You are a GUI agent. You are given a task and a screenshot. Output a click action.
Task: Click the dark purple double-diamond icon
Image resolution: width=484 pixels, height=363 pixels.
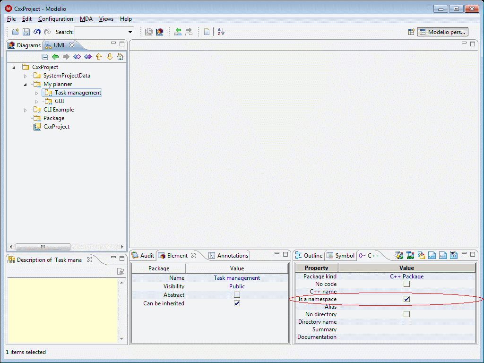pos(88,57)
